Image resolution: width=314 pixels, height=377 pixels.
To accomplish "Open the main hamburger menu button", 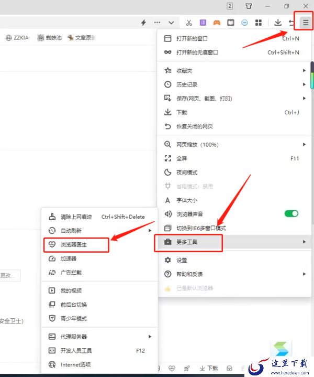I will pyautogui.click(x=305, y=23).
